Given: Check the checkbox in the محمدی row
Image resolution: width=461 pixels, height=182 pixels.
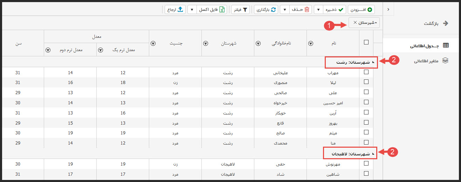Looking at the screenshot, I should (x=366, y=142).
